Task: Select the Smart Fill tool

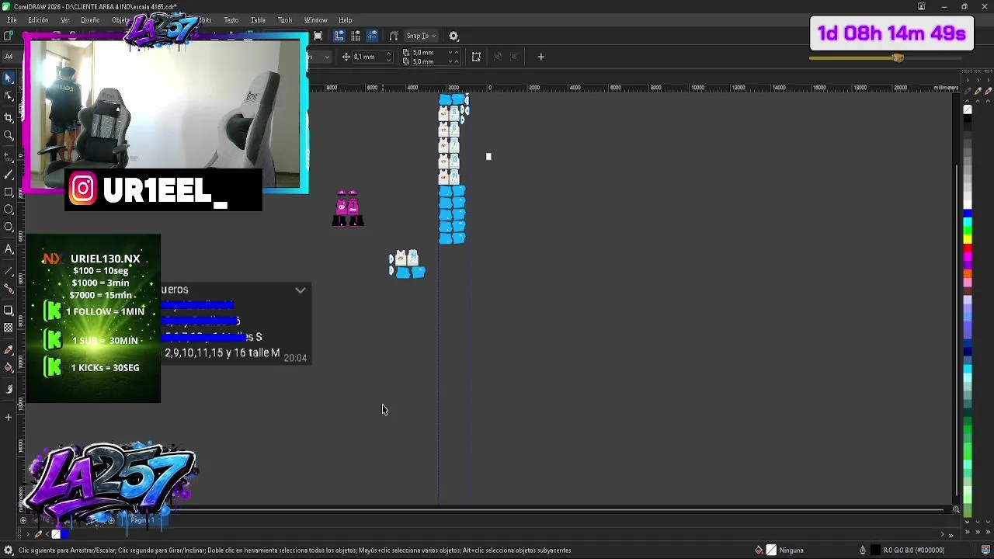Action: (9, 388)
